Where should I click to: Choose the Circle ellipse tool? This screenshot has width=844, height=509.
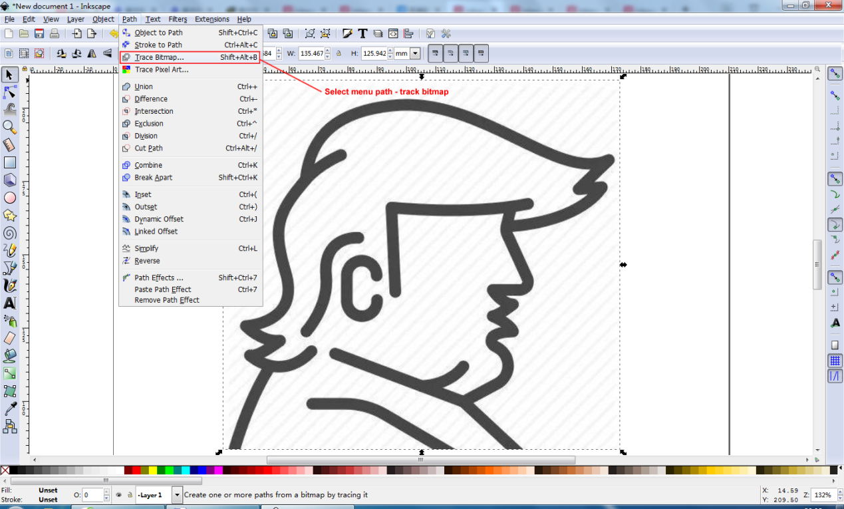click(x=9, y=198)
